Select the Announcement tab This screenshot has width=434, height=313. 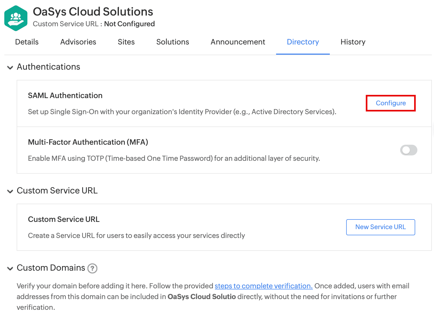(238, 42)
